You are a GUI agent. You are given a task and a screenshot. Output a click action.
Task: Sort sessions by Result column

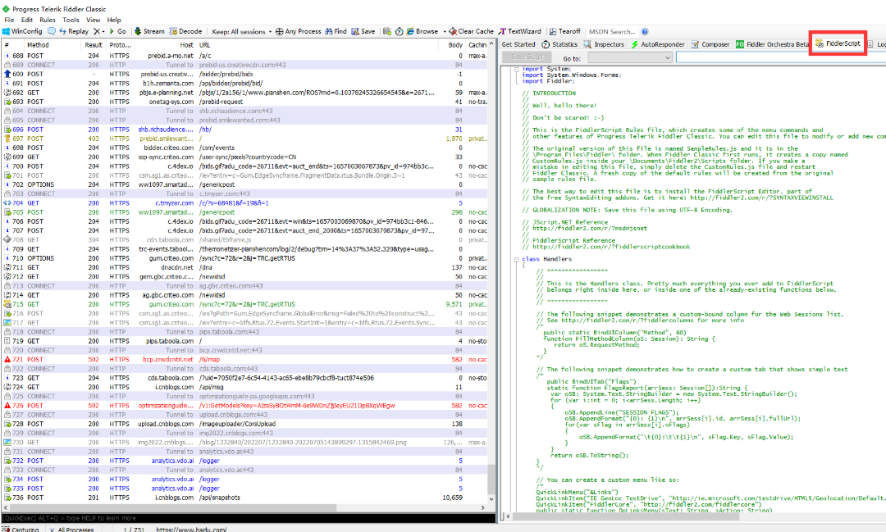[93, 45]
